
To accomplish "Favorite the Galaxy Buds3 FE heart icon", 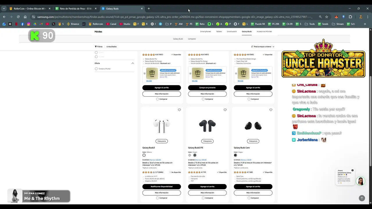I will (x=225, y=110).
